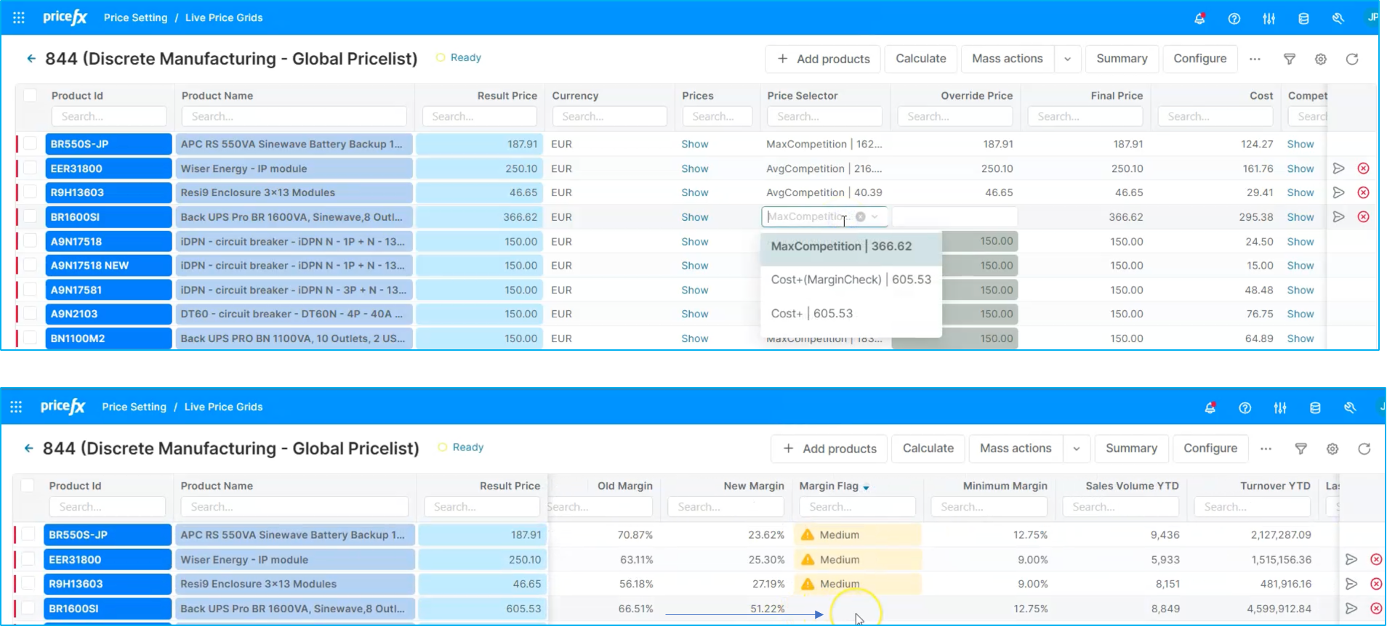This screenshot has width=1387, height=626.
Task: Focus the Override Price search field
Action: pyautogui.click(x=955, y=116)
